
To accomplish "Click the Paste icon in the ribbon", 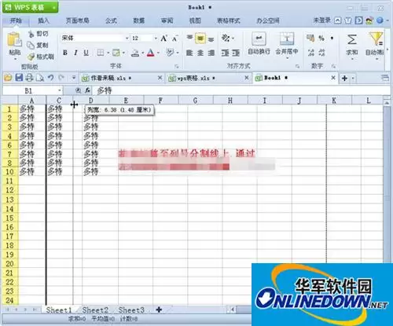I will pos(14,40).
